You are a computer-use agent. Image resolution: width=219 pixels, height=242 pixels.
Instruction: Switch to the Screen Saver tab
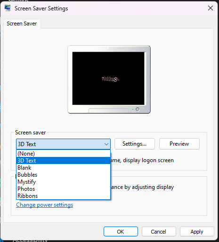(22, 23)
